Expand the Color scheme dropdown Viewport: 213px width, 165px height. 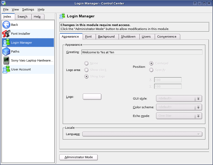pos(179,107)
